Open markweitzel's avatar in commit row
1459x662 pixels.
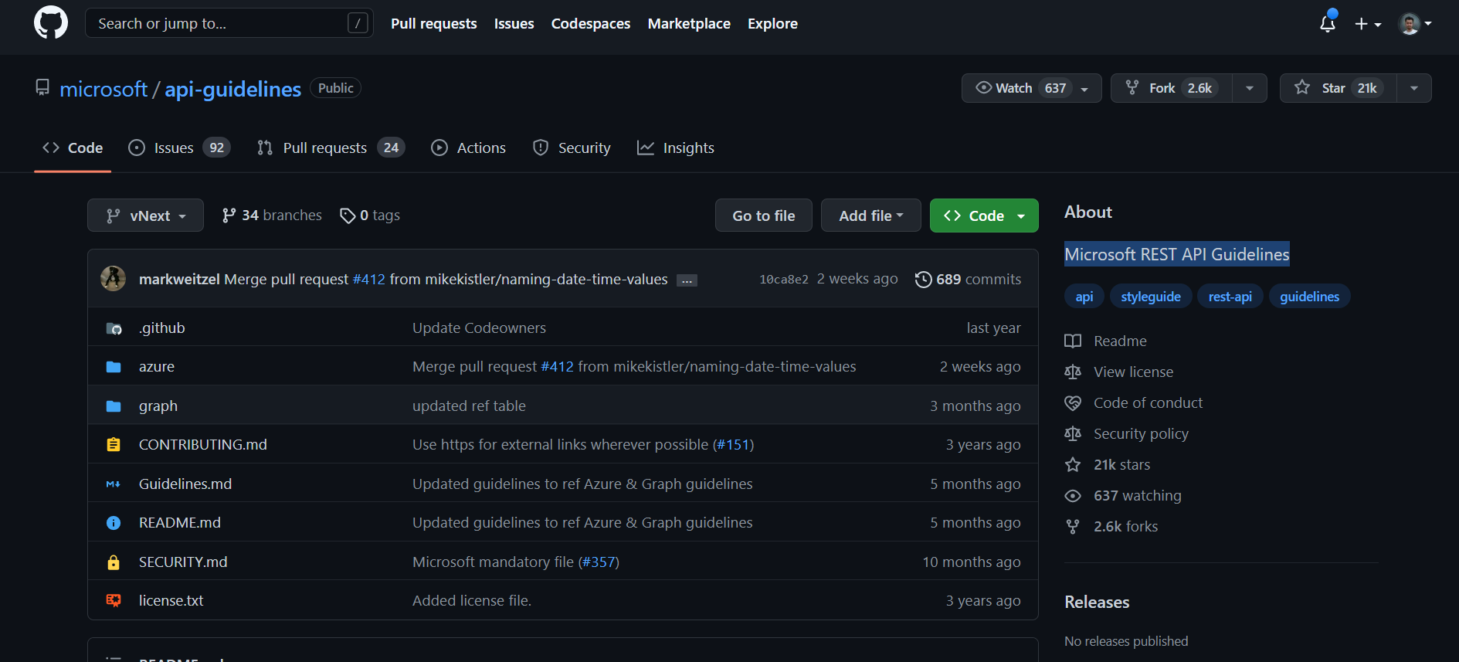(114, 279)
